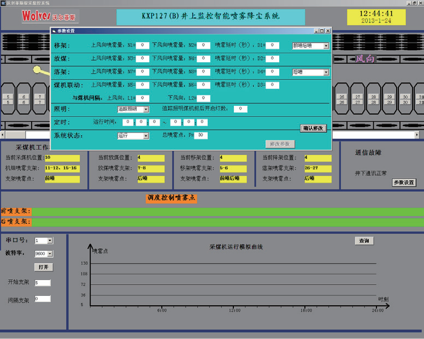Click the 总喷雾点 P input field
Image resolution: width=424 pixels, height=339 pixels.
click(x=201, y=135)
